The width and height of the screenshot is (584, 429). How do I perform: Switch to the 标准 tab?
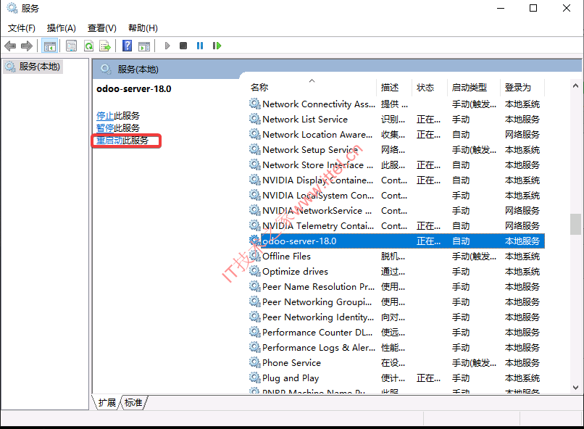click(x=133, y=403)
